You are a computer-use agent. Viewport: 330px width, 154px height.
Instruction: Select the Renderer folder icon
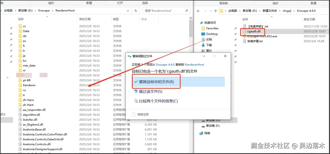click(20, 85)
